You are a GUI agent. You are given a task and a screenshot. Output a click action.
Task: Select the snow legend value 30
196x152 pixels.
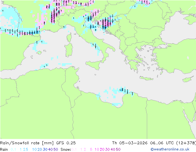pos(108,150)
